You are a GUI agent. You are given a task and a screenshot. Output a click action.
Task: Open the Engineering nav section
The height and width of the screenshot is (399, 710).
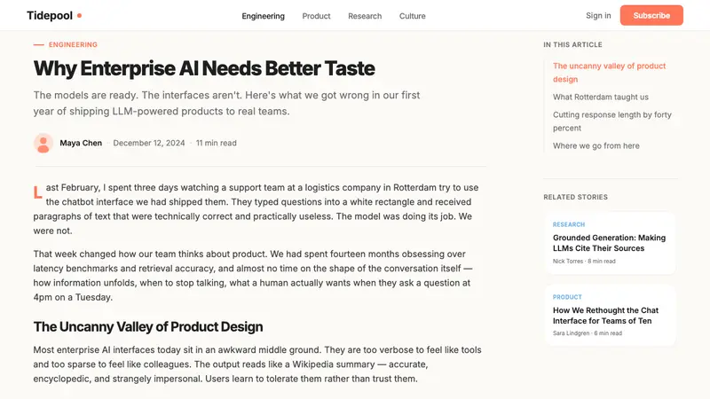pyautogui.click(x=263, y=16)
